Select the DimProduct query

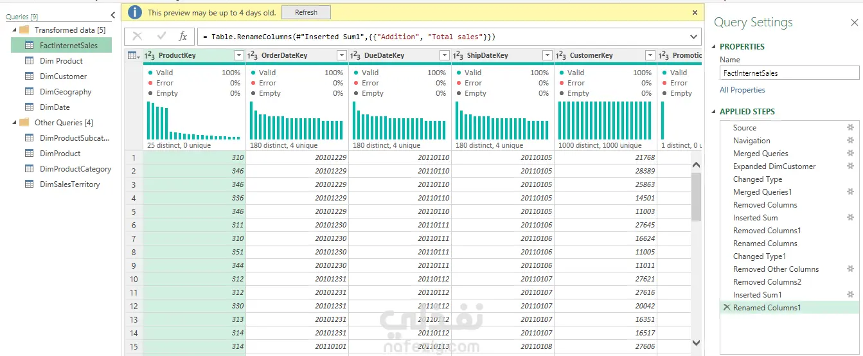pos(60,154)
